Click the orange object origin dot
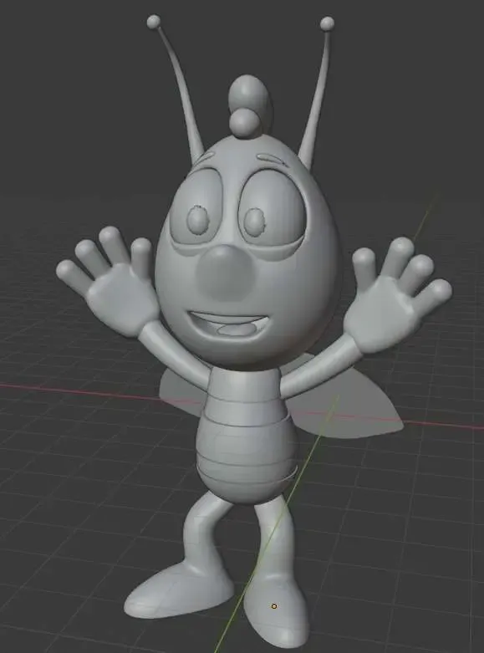The image size is (484, 653). click(x=273, y=606)
